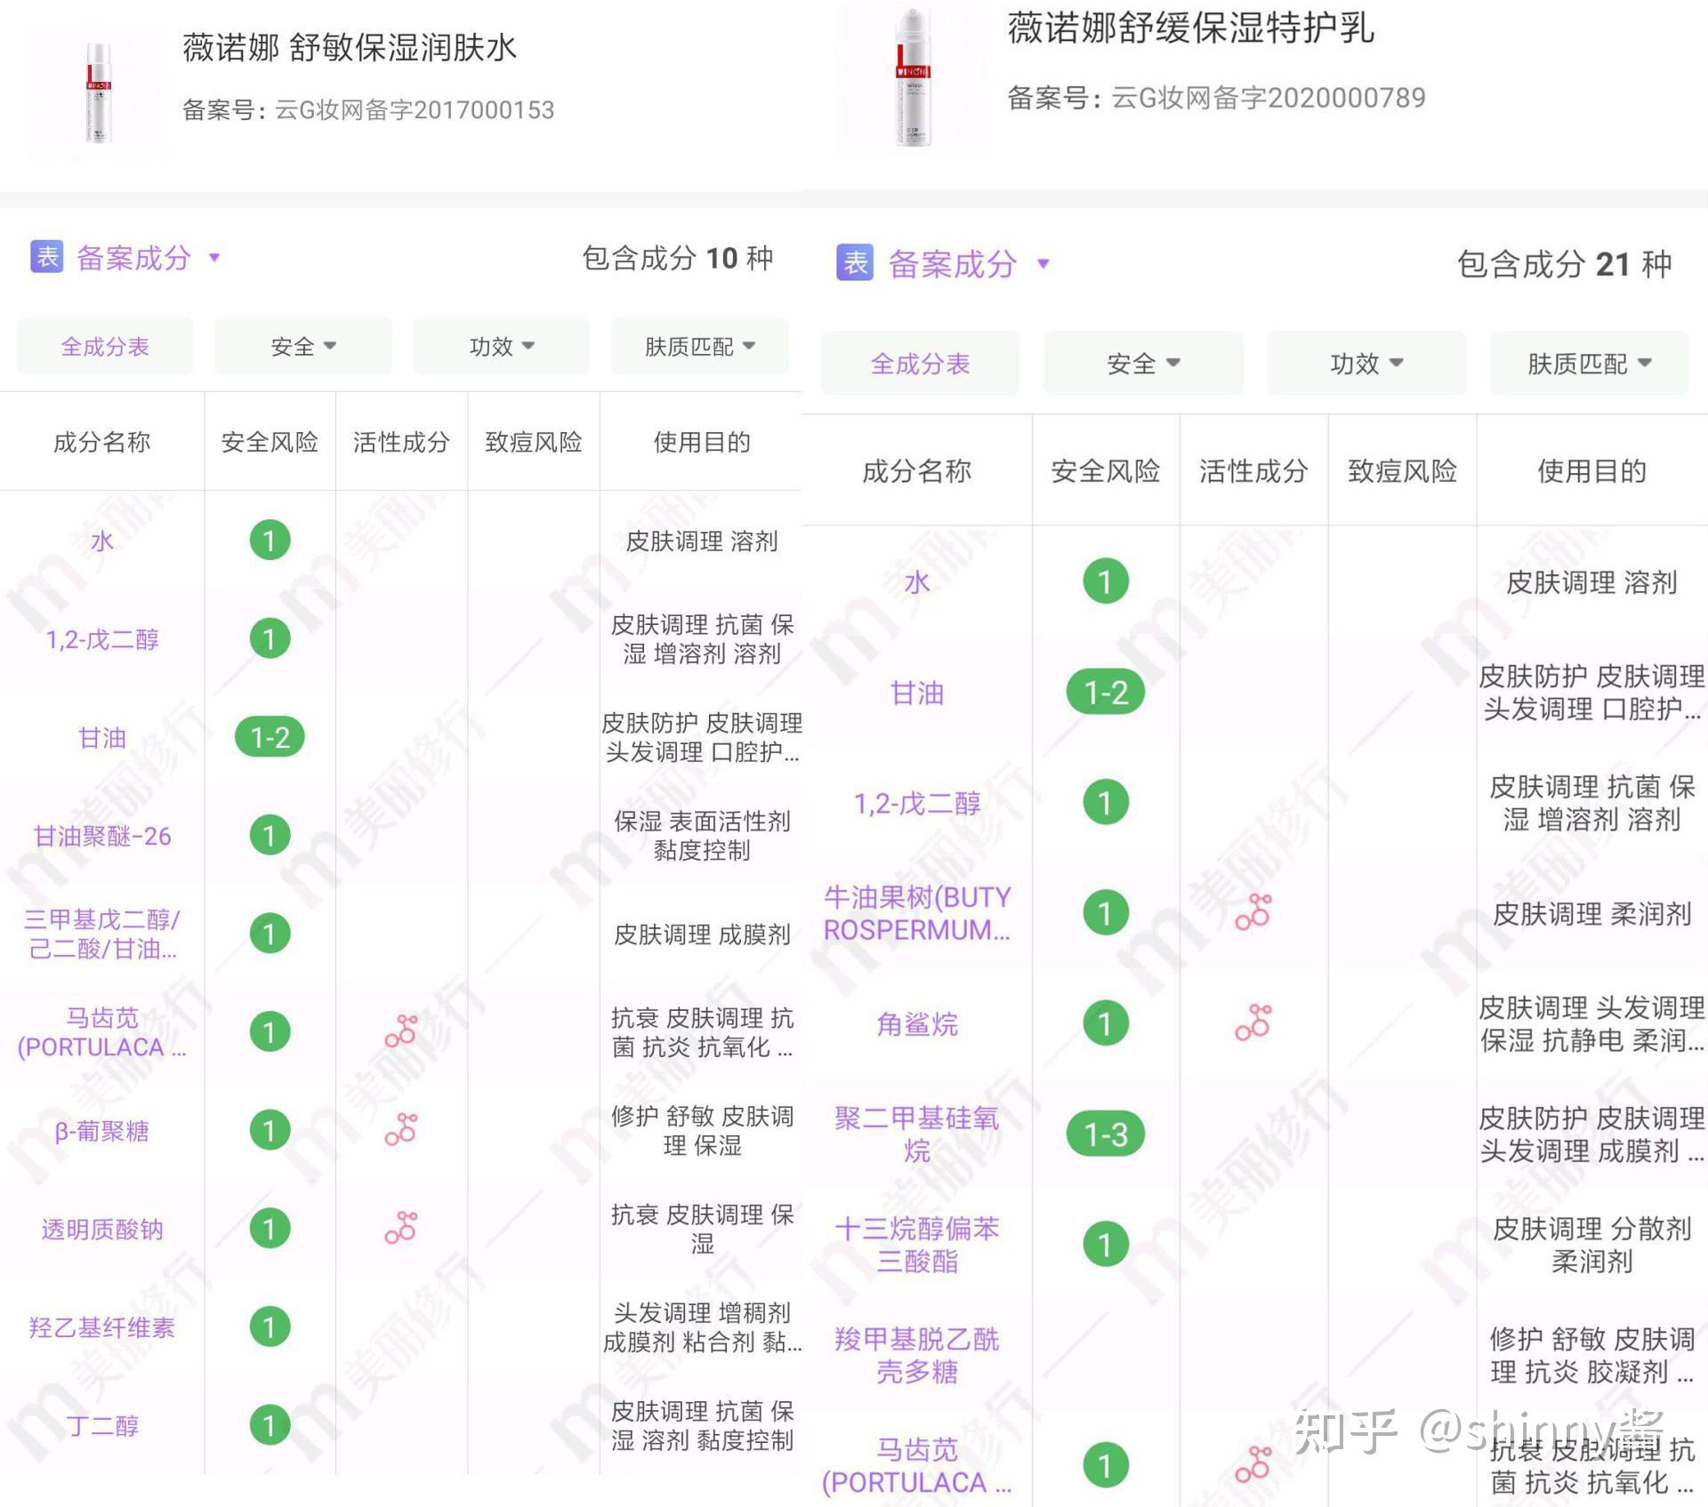Open left 安全 filter dropdown
This screenshot has height=1507, width=1708.
303,346
